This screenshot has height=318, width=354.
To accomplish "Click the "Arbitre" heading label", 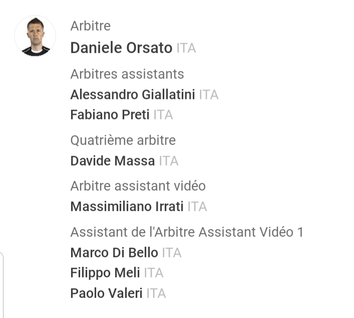I will pyautogui.click(x=90, y=26).
